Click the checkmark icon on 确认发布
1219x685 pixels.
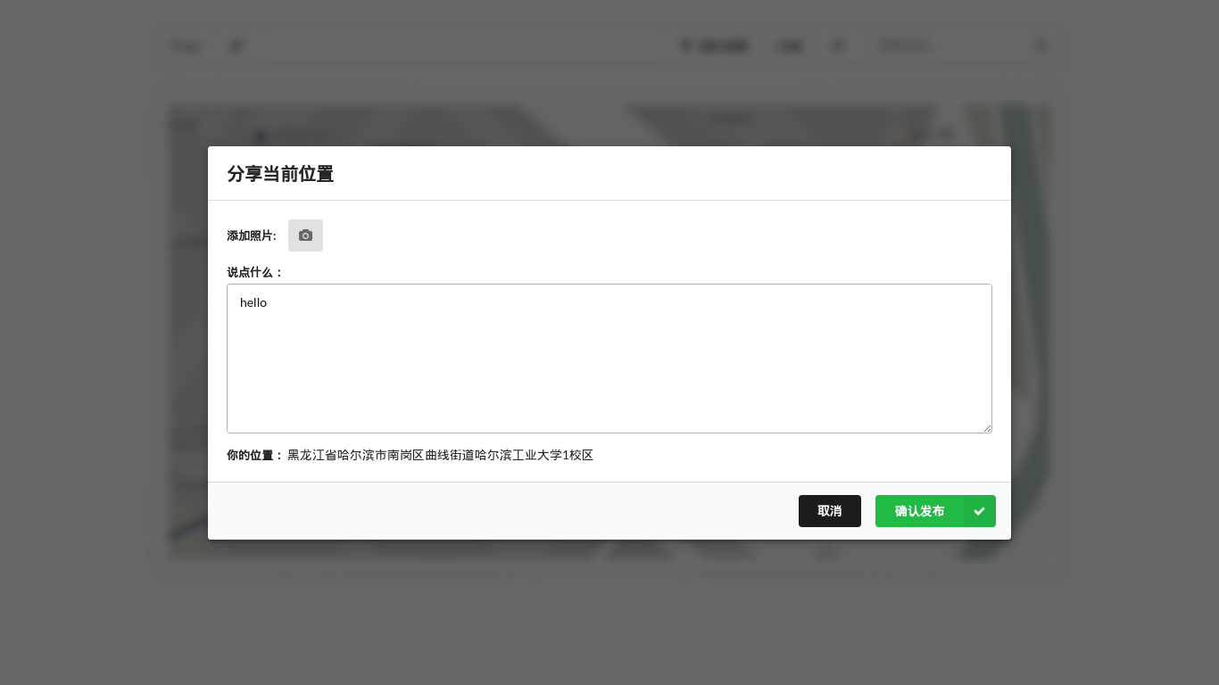coord(979,511)
